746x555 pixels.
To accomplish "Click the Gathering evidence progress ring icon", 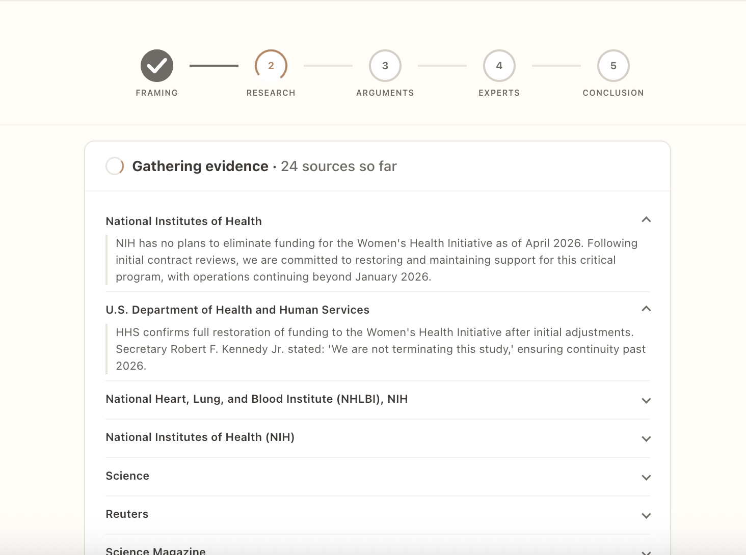I will [115, 166].
